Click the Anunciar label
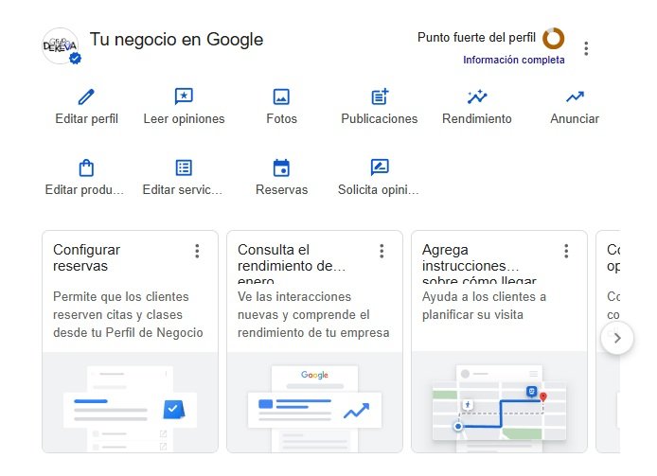The height and width of the screenshot is (476, 657). pyautogui.click(x=575, y=119)
